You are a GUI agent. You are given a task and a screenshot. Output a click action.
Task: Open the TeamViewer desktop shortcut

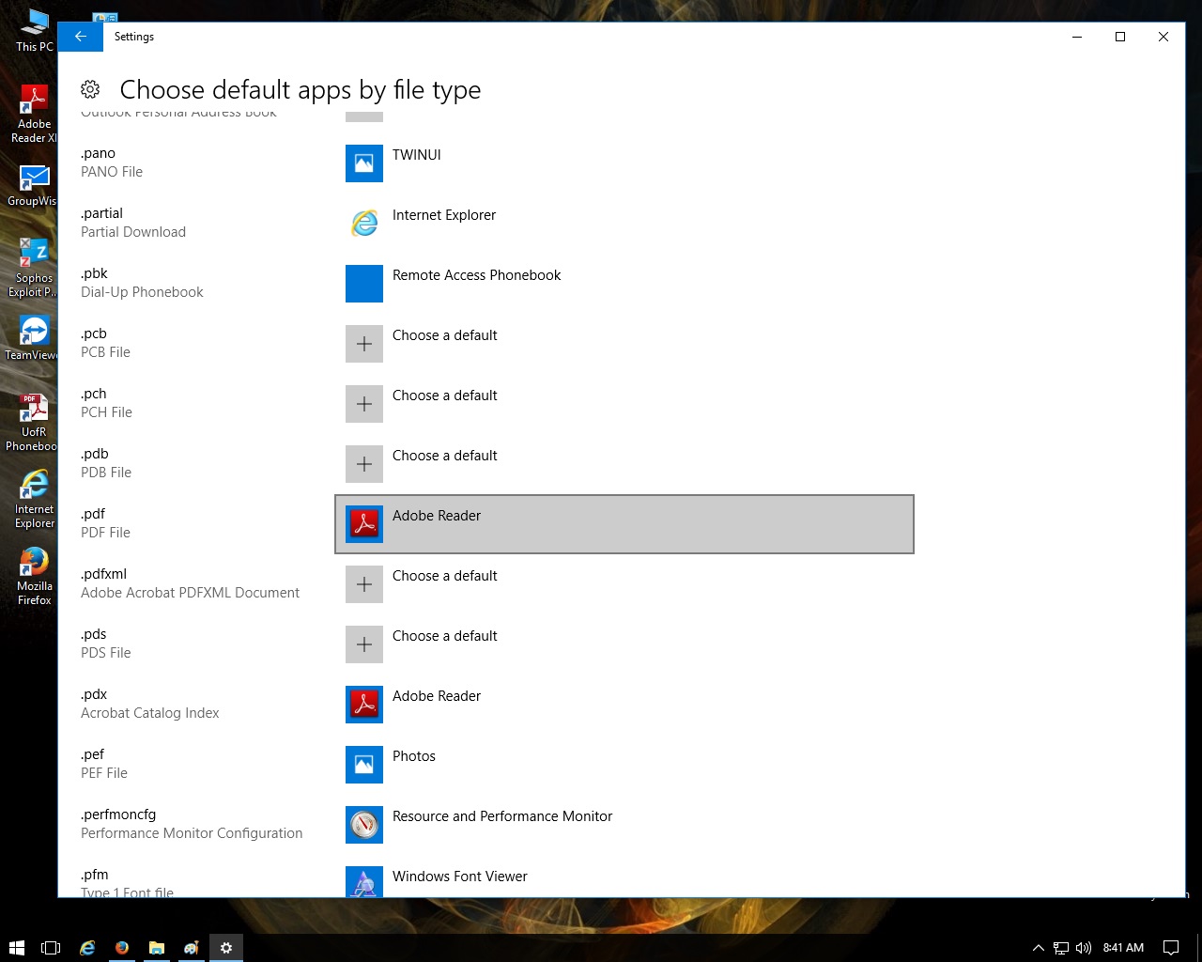coord(32,337)
